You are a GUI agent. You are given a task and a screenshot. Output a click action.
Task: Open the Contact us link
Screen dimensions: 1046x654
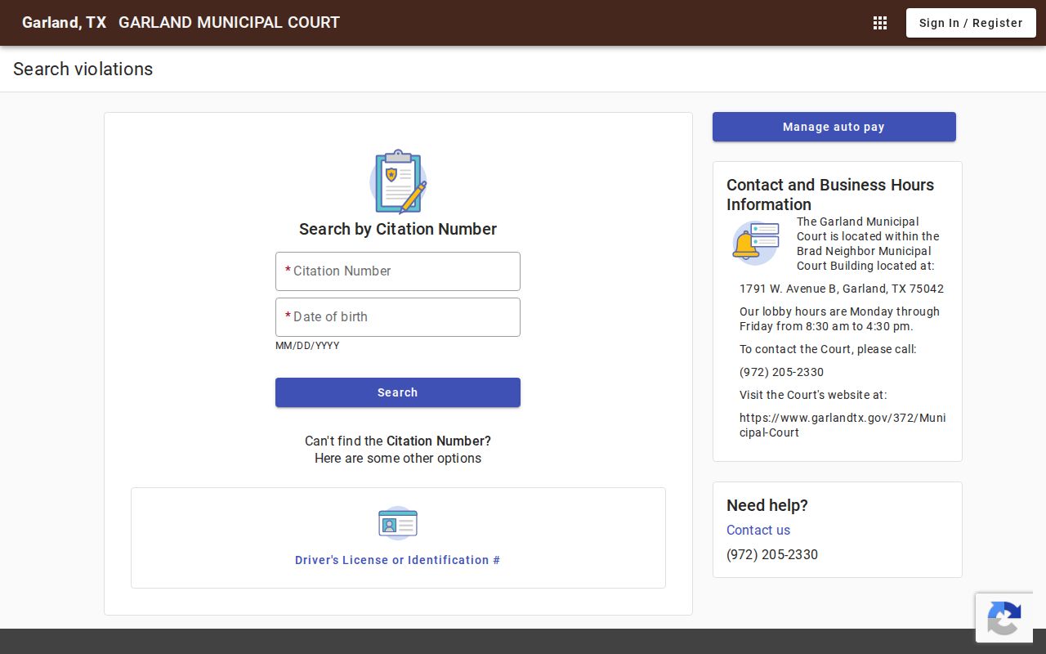click(758, 530)
